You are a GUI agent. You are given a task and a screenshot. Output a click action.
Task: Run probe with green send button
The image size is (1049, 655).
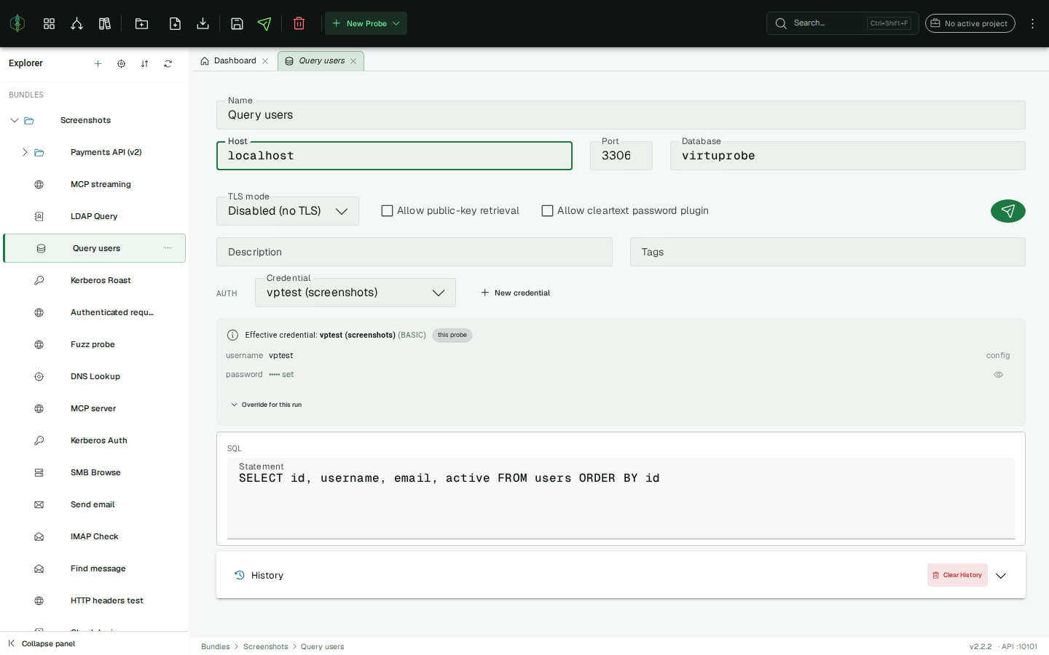(x=1008, y=211)
